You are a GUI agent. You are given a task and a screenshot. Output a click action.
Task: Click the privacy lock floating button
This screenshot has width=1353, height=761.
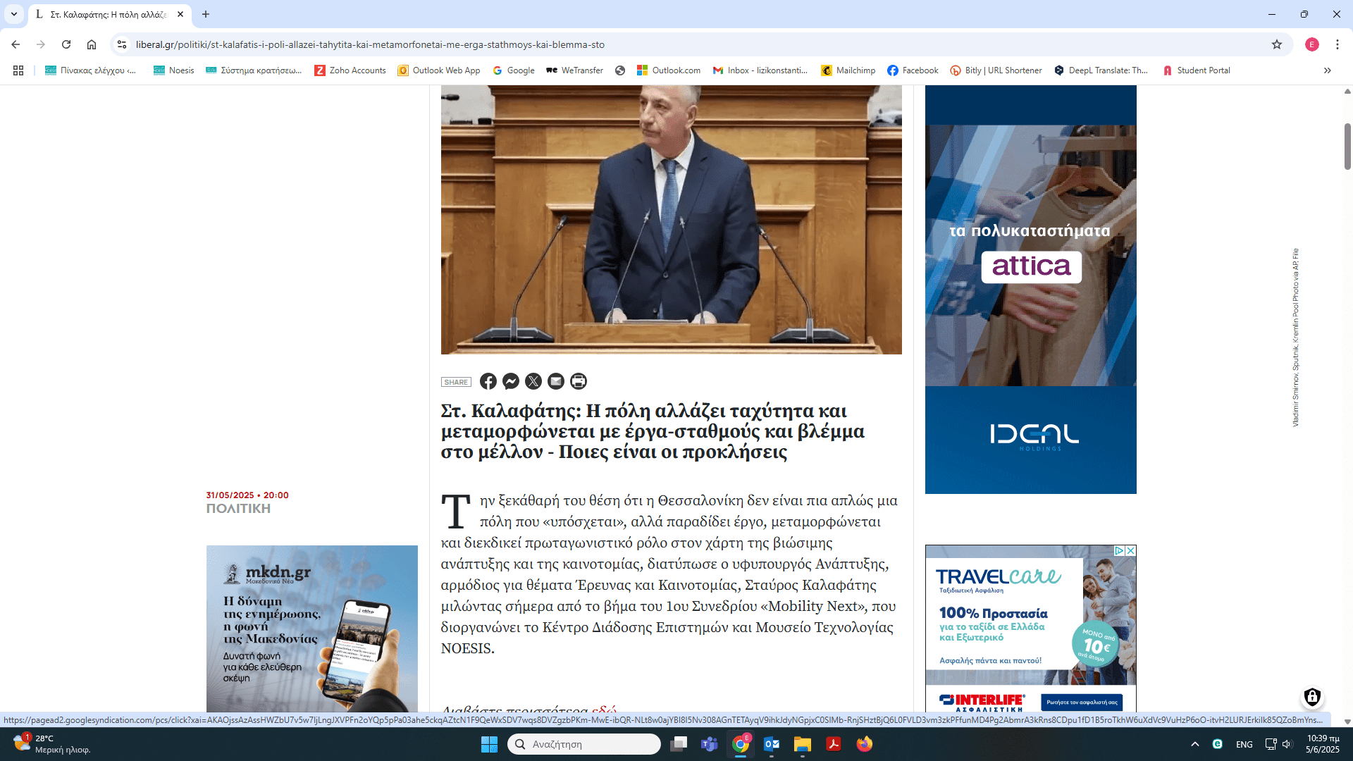(x=1311, y=697)
